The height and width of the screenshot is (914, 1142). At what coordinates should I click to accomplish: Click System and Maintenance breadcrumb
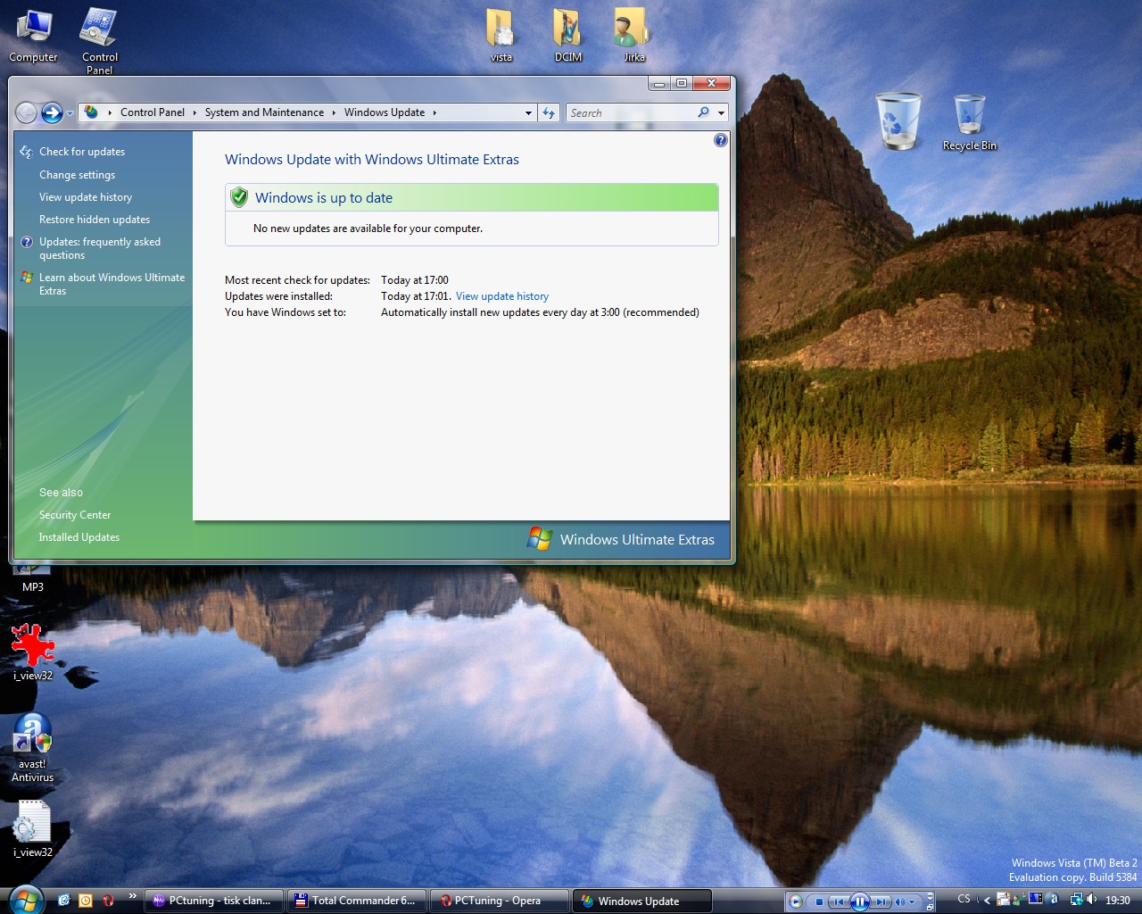(x=264, y=112)
